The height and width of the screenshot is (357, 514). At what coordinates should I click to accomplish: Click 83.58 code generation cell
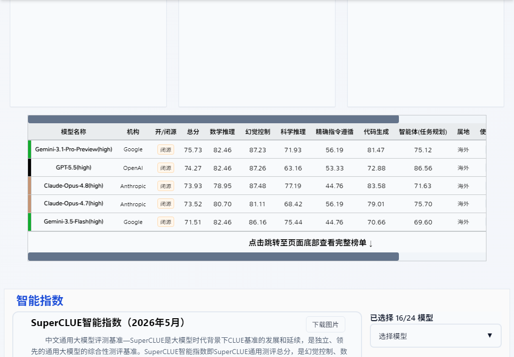coord(376,186)
